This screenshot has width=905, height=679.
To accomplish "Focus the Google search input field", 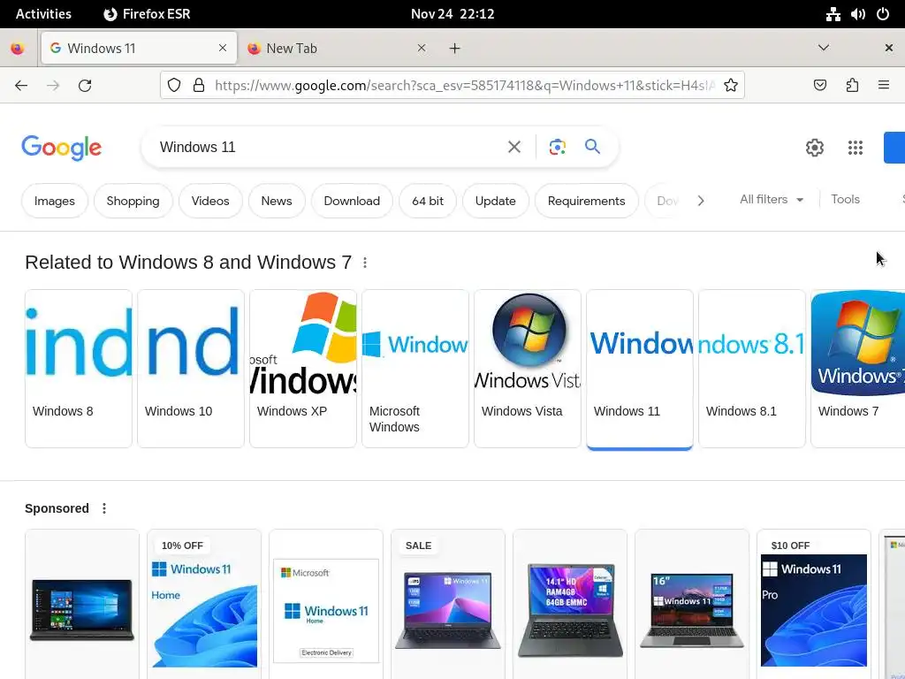I will coord(329,148).
